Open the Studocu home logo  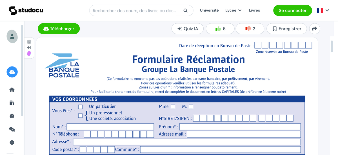[x=26, y=11]
